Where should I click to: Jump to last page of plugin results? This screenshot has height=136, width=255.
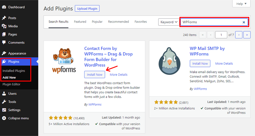pos(247,35)
